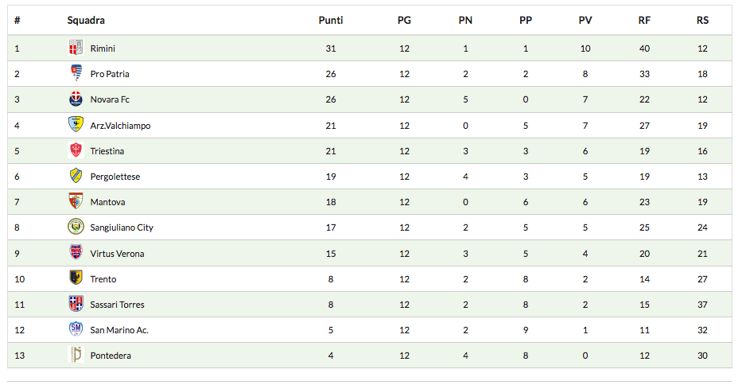Click the Arz.Valchiampo team badge
742x385 pixels.
tap(76, 125)
